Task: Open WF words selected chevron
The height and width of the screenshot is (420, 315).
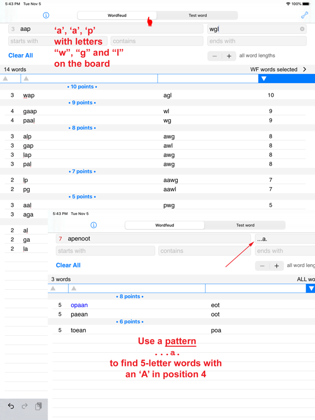Action: coord(305,69)
